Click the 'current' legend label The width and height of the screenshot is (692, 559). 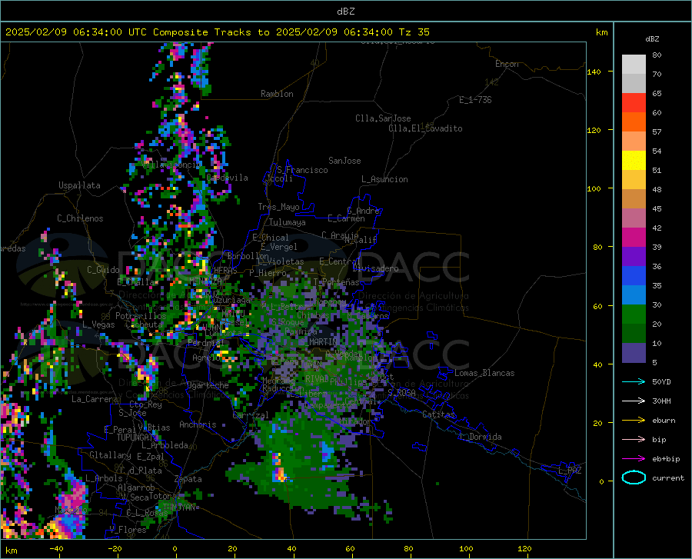[x=668, y=477]
